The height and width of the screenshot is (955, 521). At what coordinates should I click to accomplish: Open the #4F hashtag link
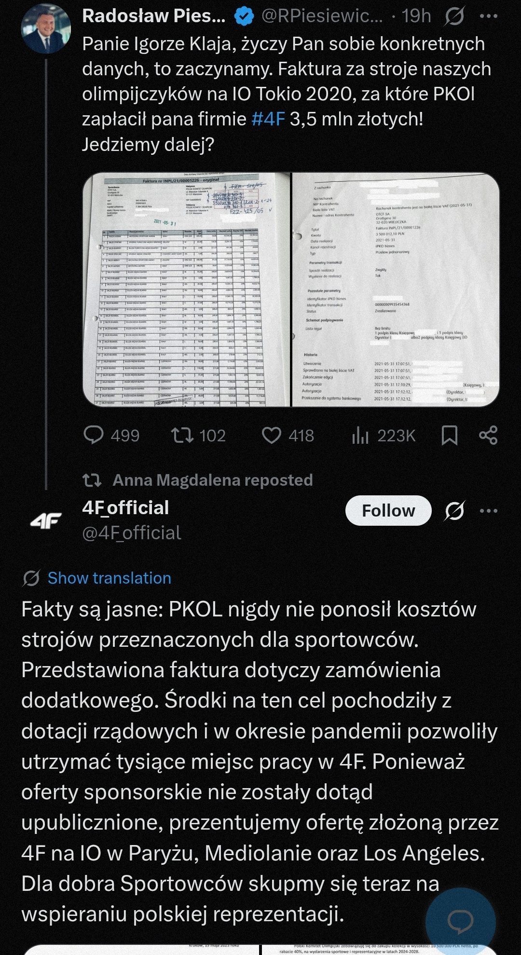tap(268, 119)
